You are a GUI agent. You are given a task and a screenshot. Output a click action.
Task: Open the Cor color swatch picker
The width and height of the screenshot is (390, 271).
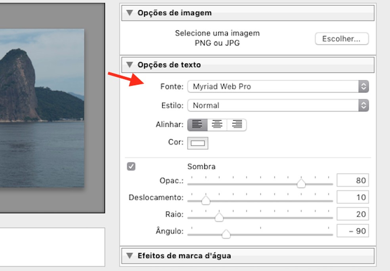click(x=197, y=143)
